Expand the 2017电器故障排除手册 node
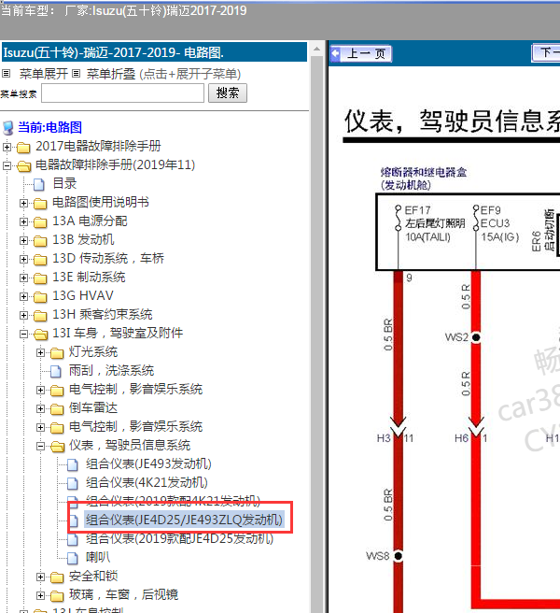The height and width of the screenshot is (613, 560). (7, 147)
